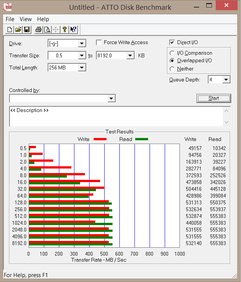The image size is (241, 282).
Task: Activate the context help pointer icon
Action: tap(73, 30)
